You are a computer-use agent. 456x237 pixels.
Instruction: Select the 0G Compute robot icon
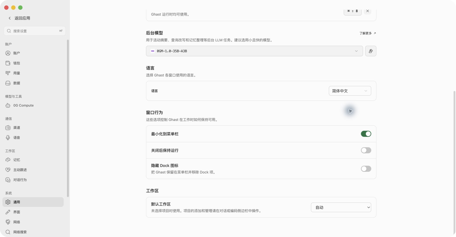coord(8,105)
